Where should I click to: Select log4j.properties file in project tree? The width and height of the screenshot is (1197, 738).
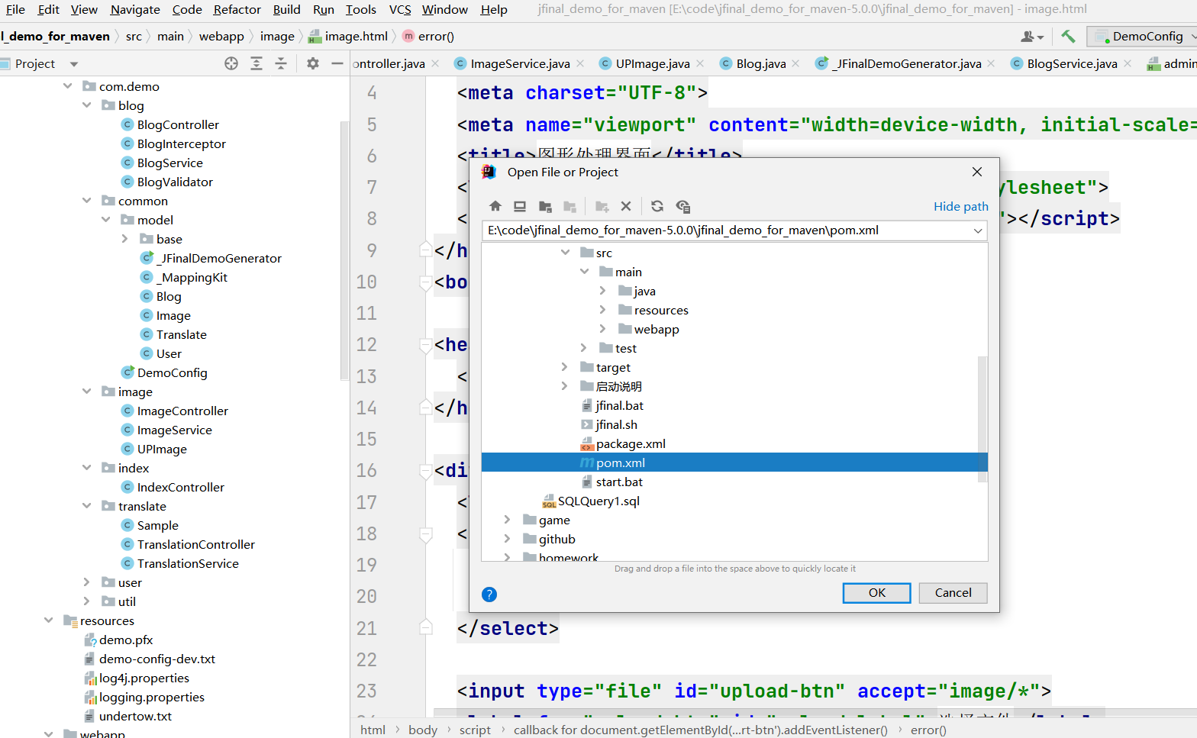pyautogui.click(x=144, y=678)
